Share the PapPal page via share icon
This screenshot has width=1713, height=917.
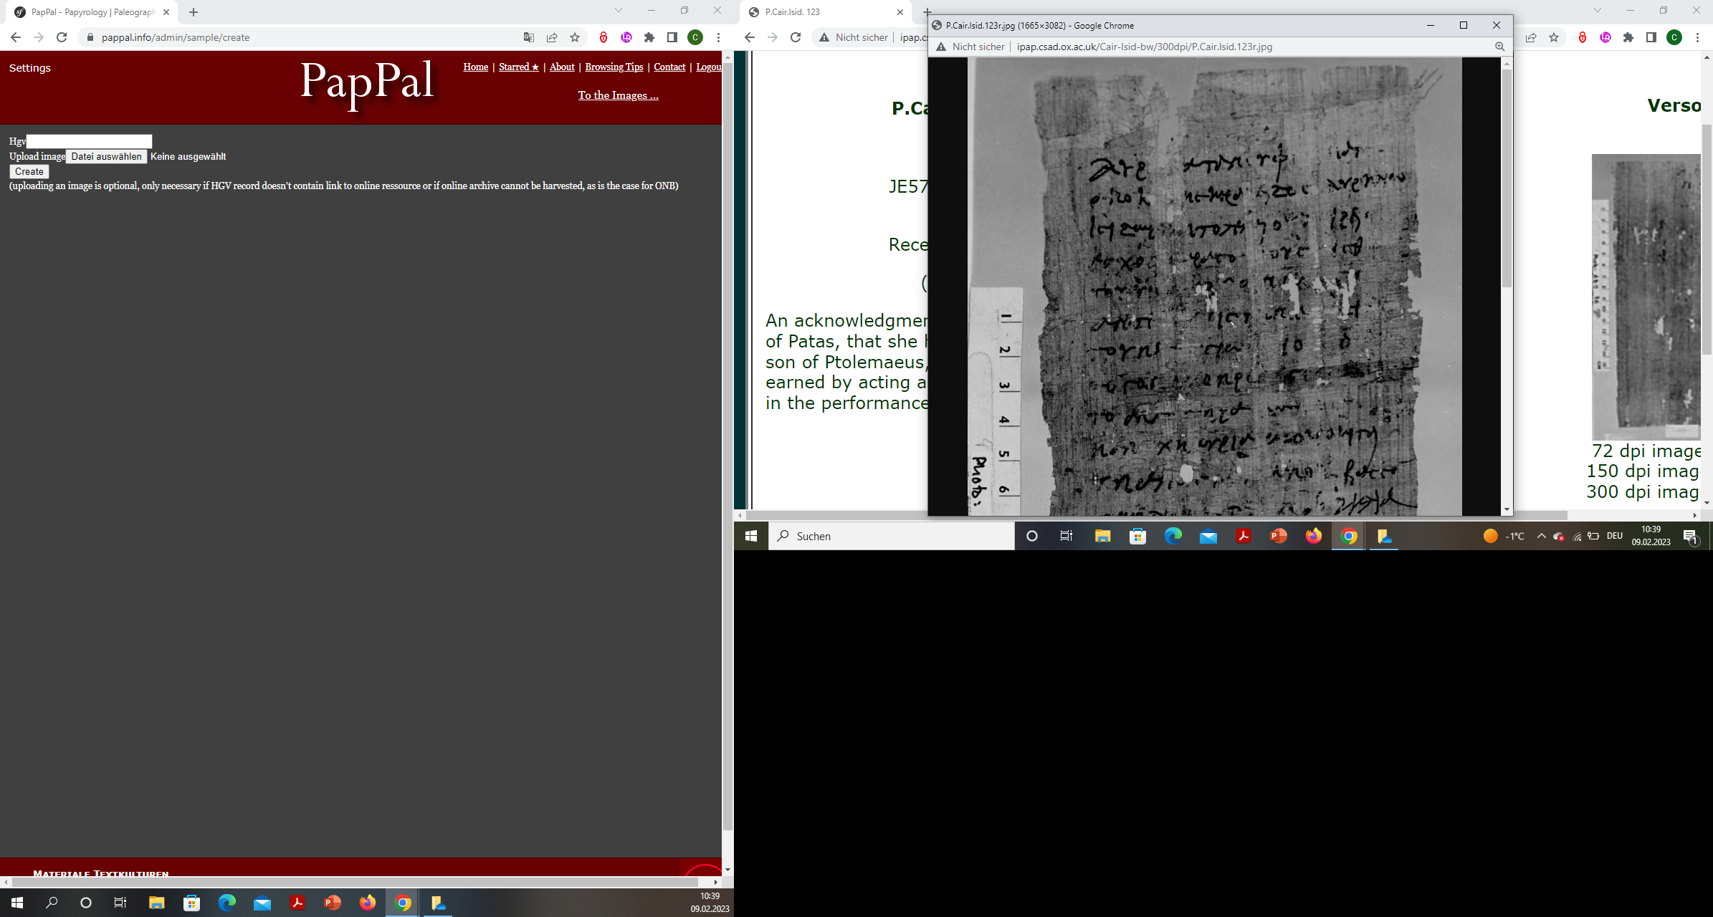552,37
